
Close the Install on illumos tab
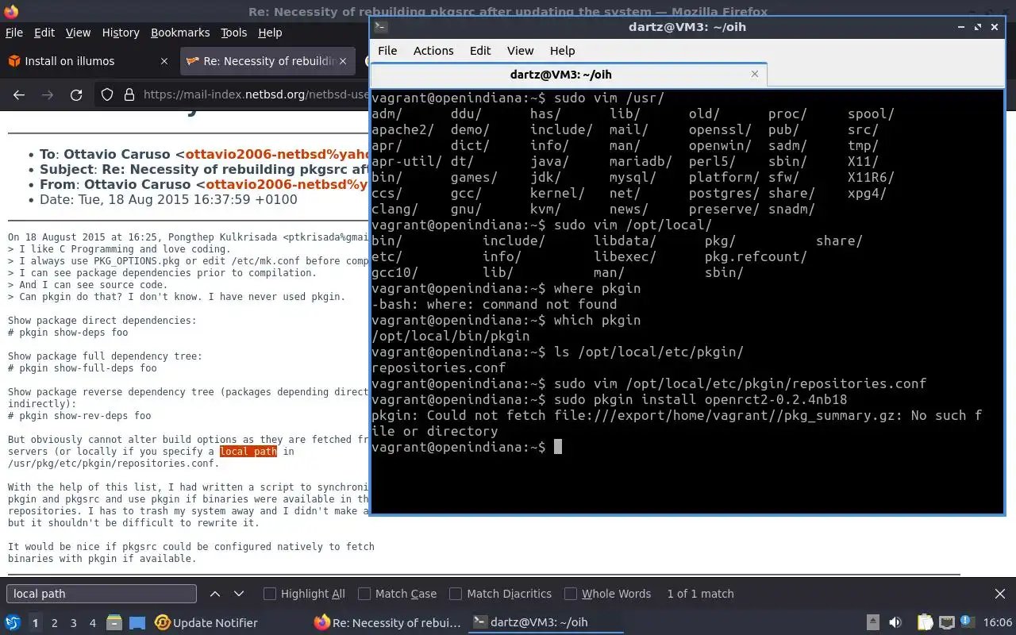[164, 61]
